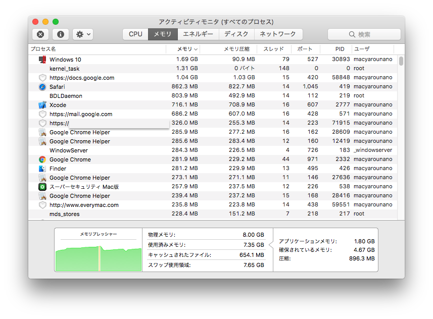433x319 pixels.
Task: Switch to the ネットワーク tab
Action: tap(278, 34)
